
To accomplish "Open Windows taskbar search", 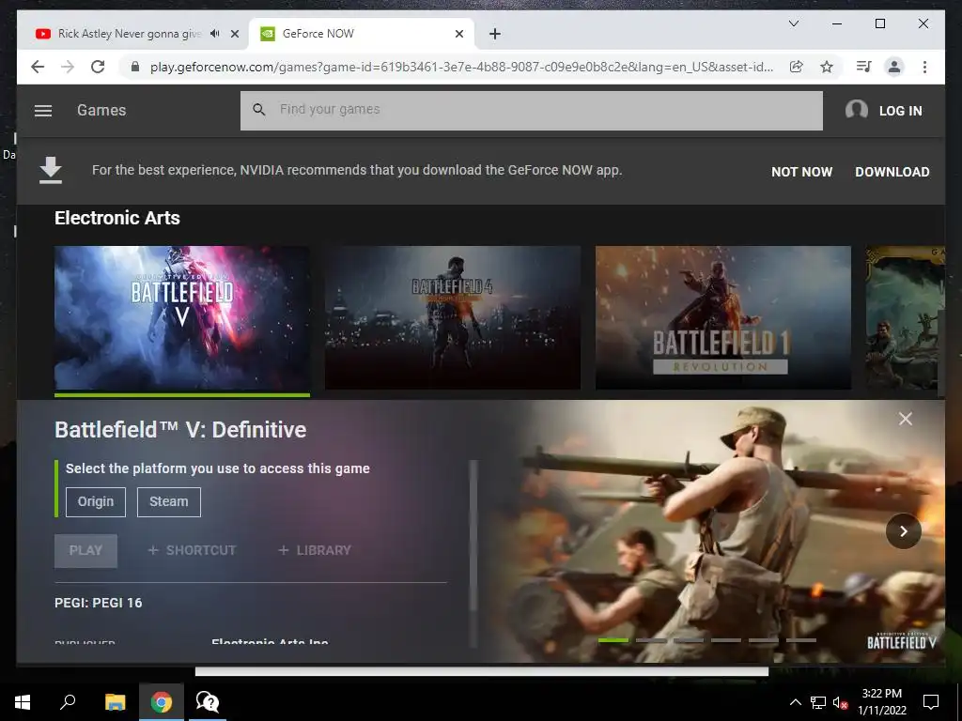I will tap(68, 702).
